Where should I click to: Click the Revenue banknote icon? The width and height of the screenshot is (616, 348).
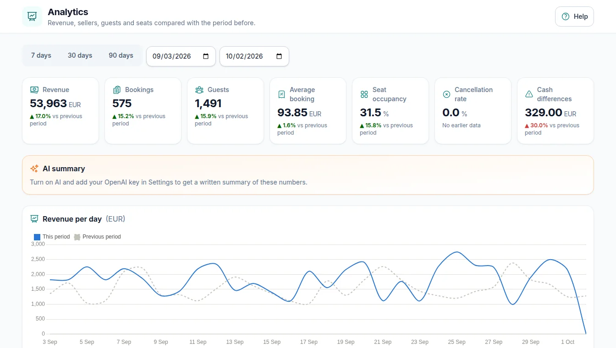tap(34, 90)
